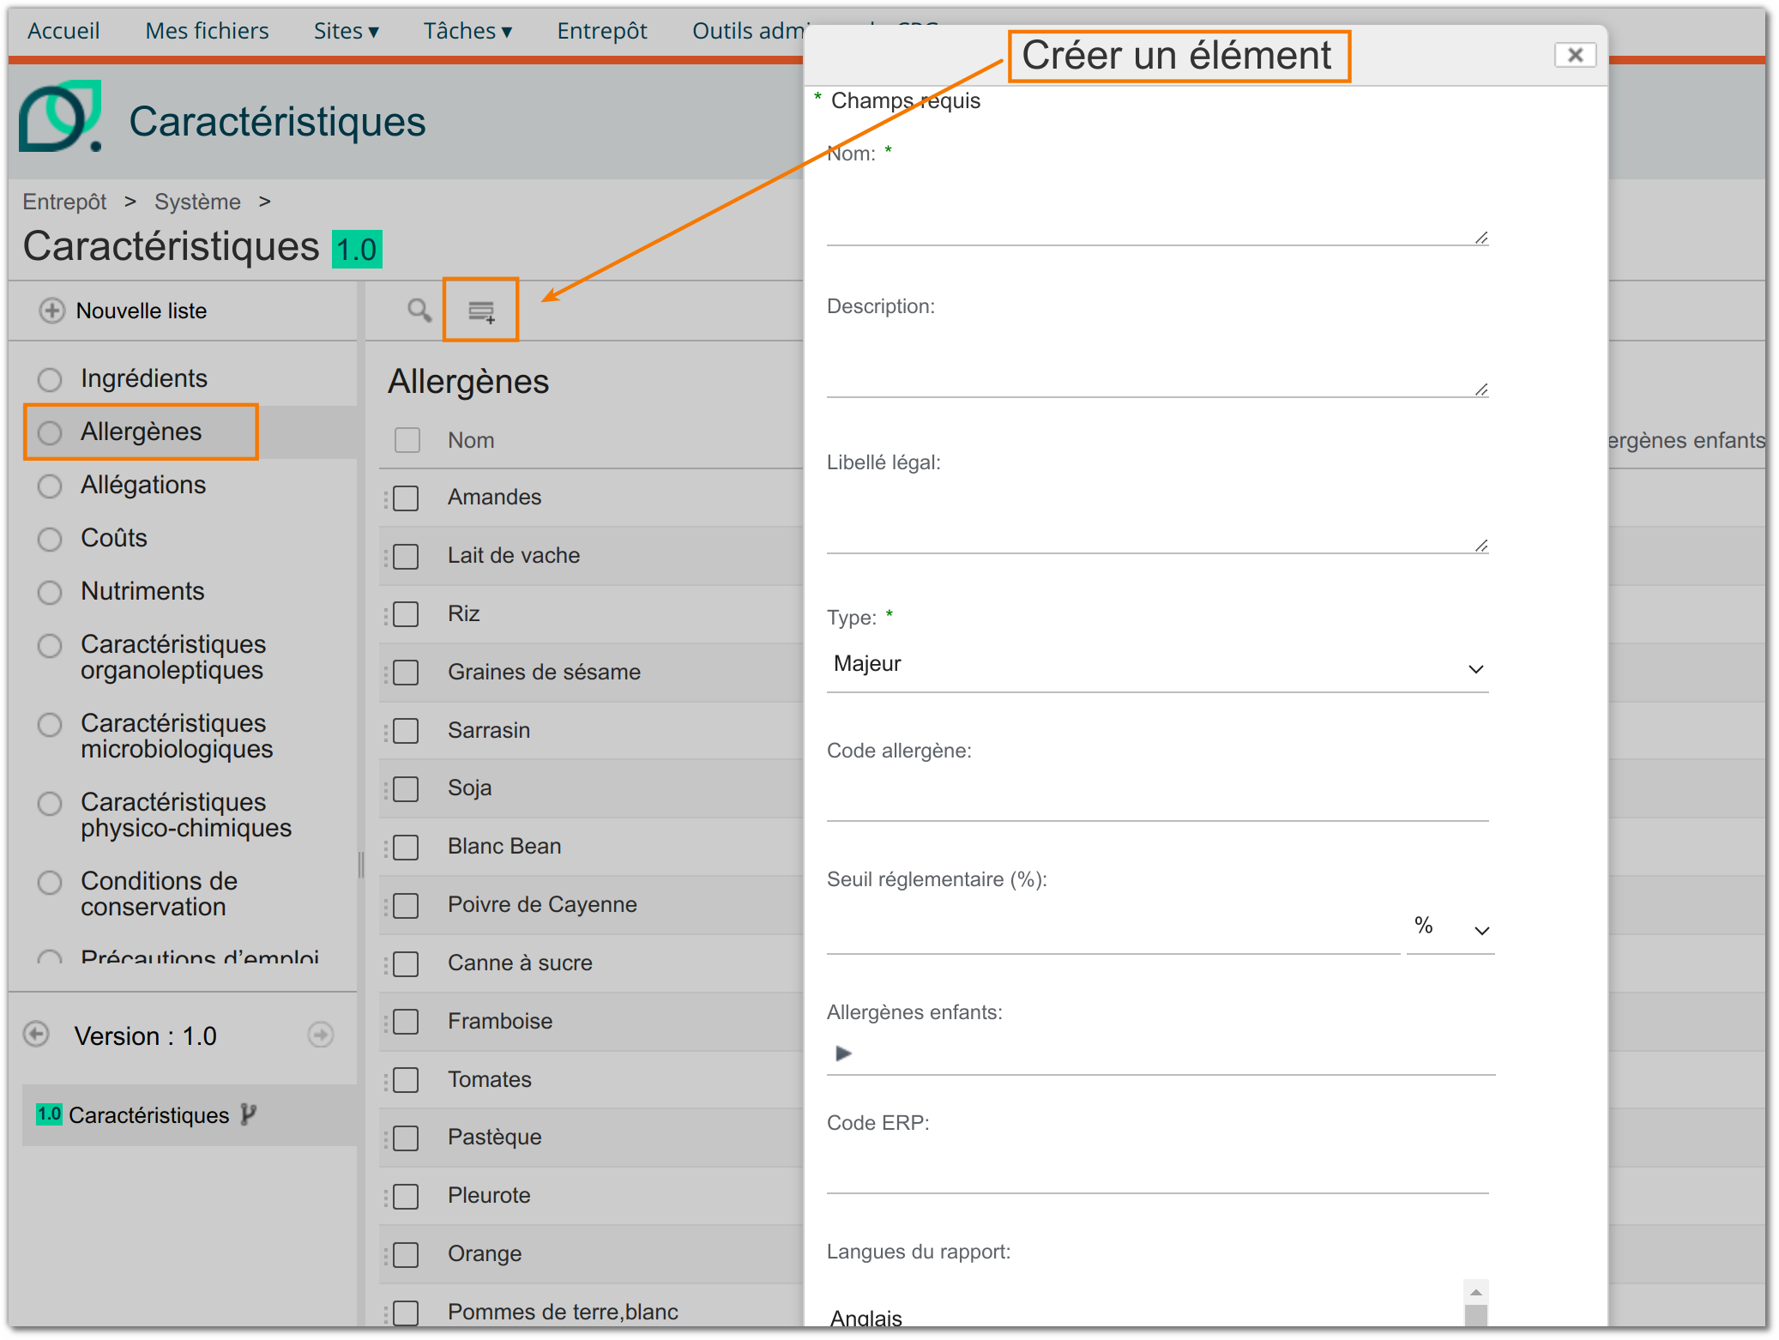Screen dimensions: 1779x1340
Task: Click the branch icon next to Caractéristiques version
Action: [x=248, y=1114]
